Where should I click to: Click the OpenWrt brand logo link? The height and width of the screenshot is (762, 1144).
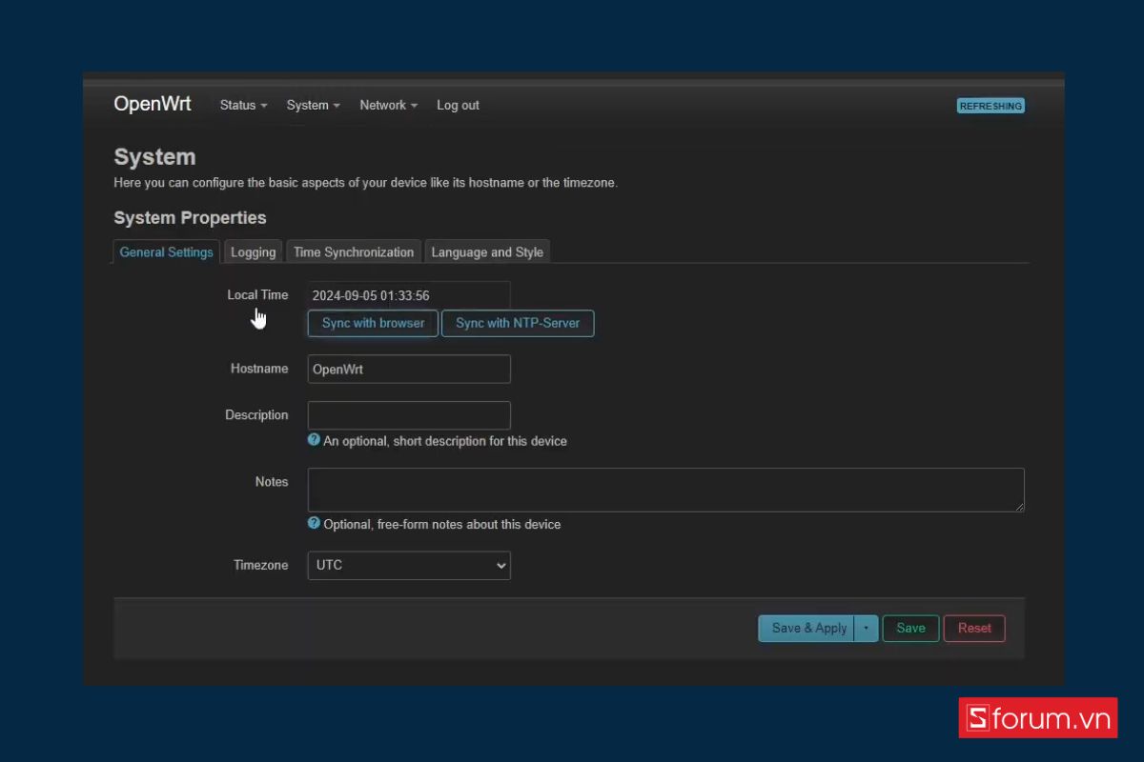tap(153, 104)
